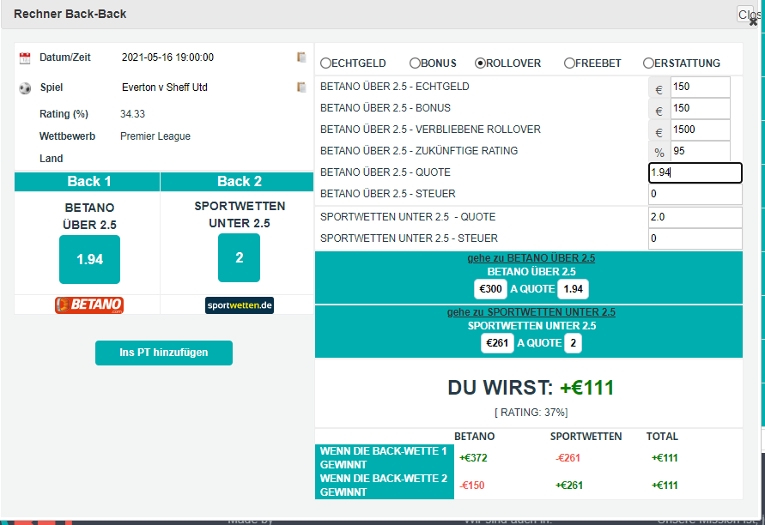This screenshot has width=765, height=525.
Task: Select the FREEBET radio option
Action: tap(569, 63)
